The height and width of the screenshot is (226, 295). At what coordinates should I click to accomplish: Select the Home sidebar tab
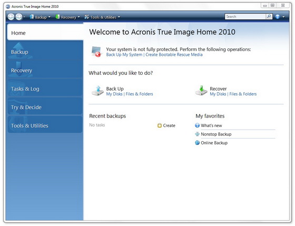pyautogui.click(x=45, y=32)
